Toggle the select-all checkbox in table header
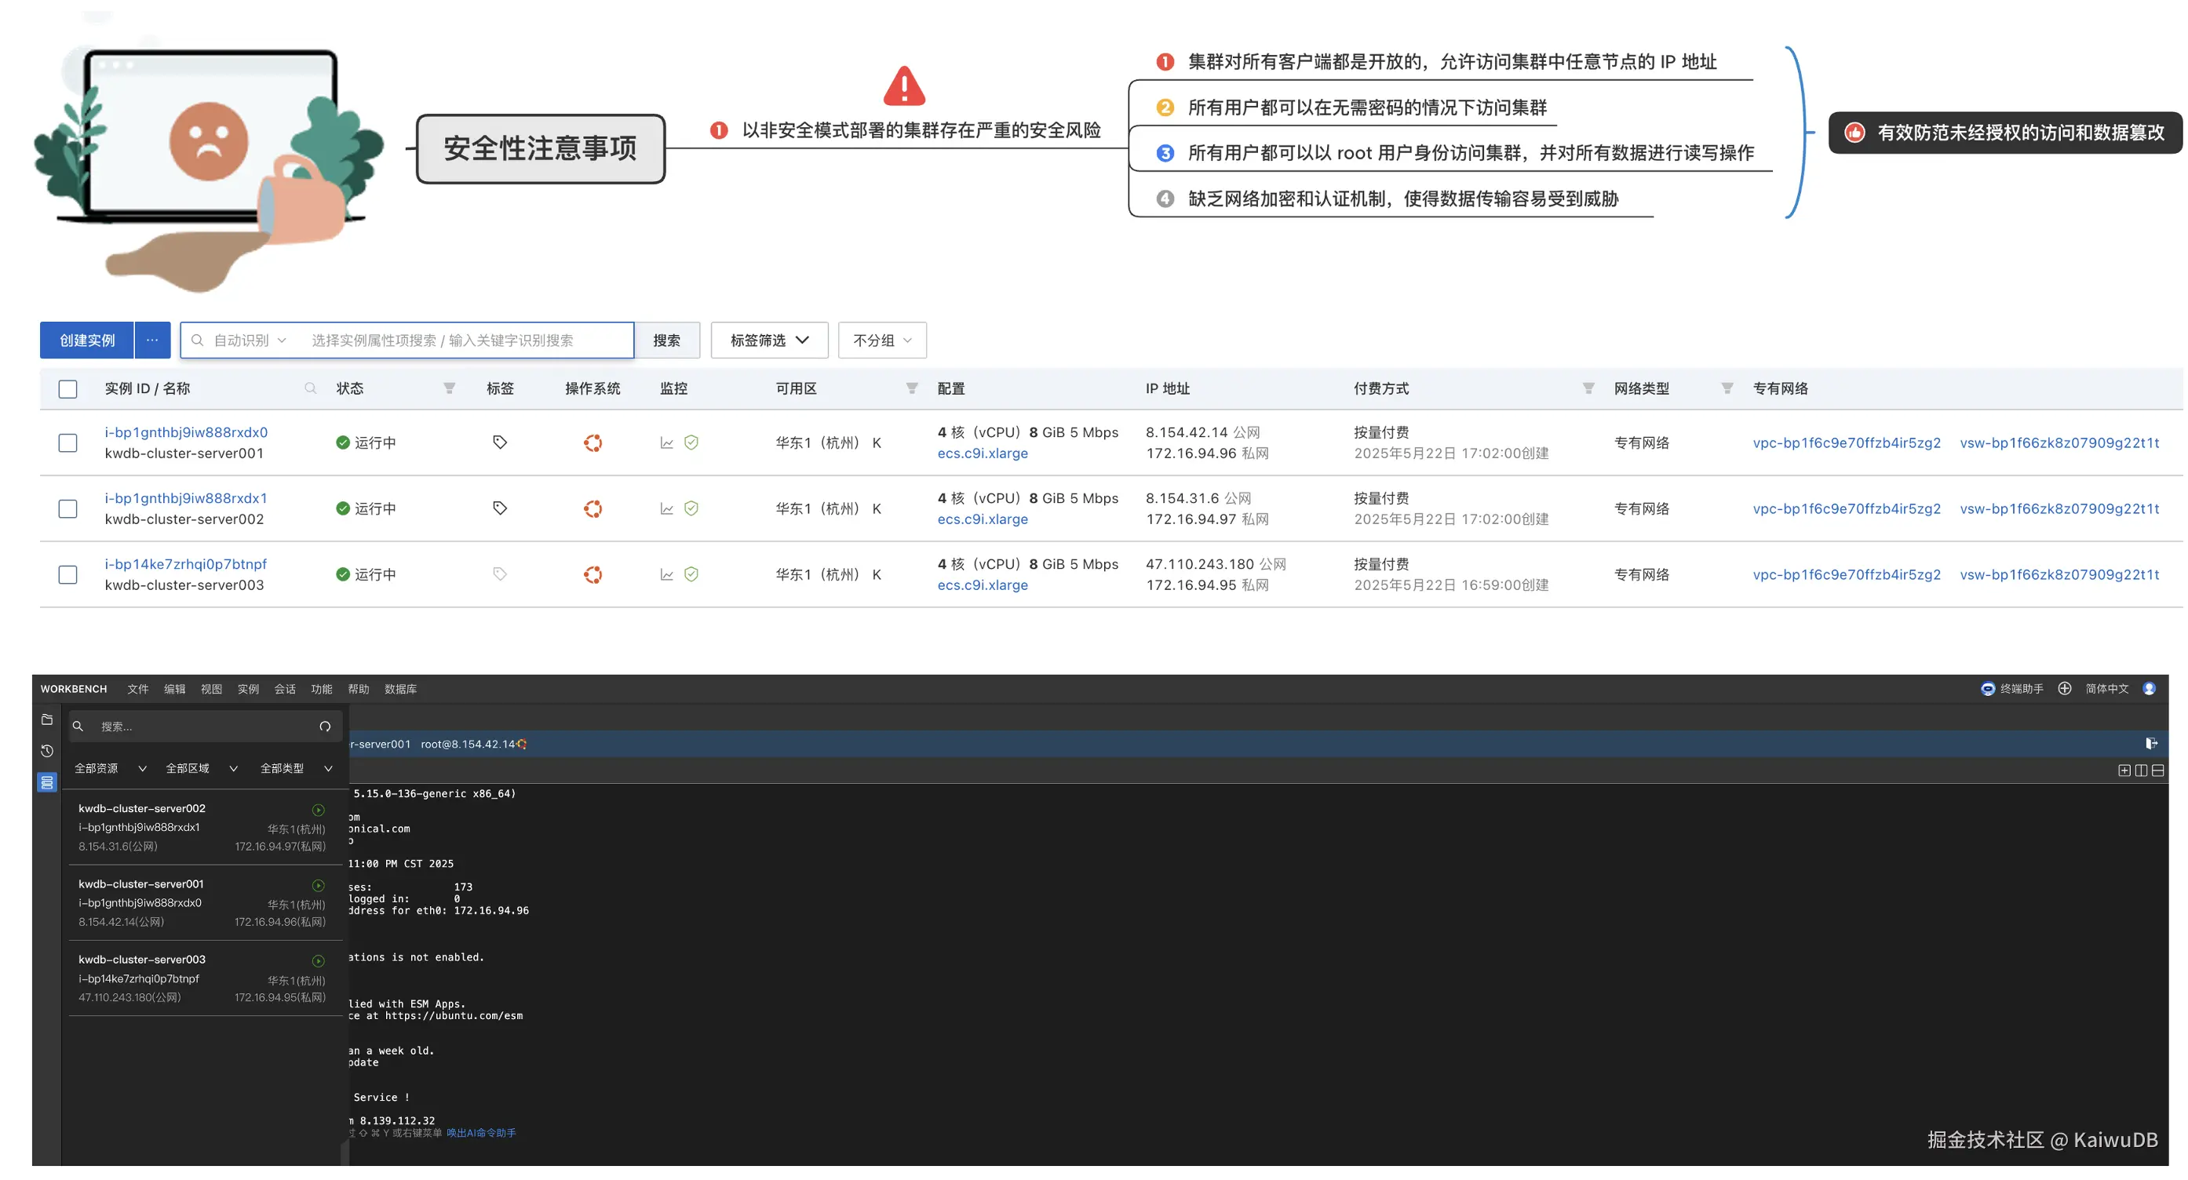2188x1180 pixels. coord(68,389)
